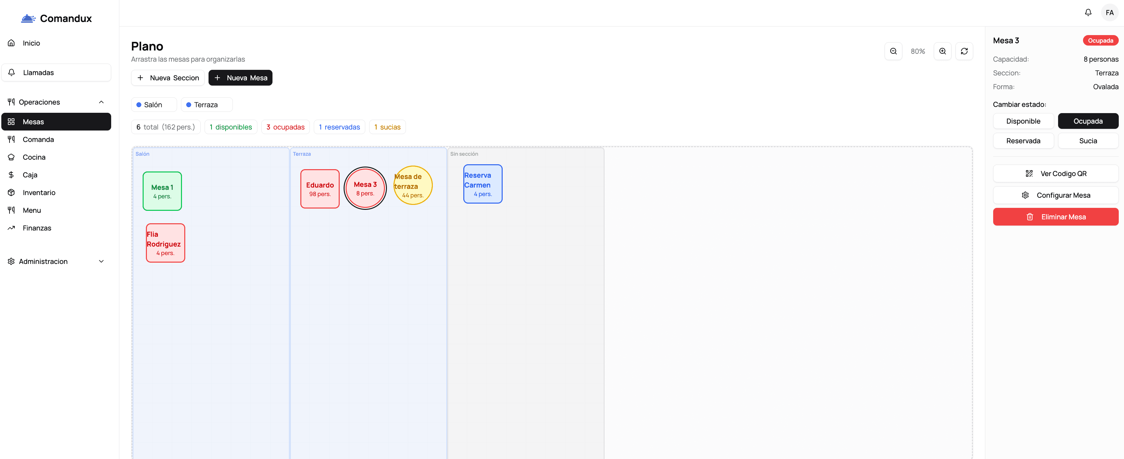1124x459 pixels.
Task: Open Cocina from the sidebar
Action: [x=34, y=157]
